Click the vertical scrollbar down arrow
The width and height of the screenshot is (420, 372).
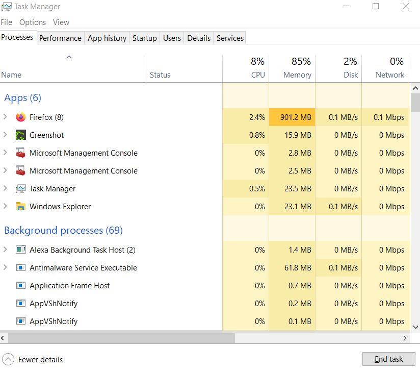(415, 327)
